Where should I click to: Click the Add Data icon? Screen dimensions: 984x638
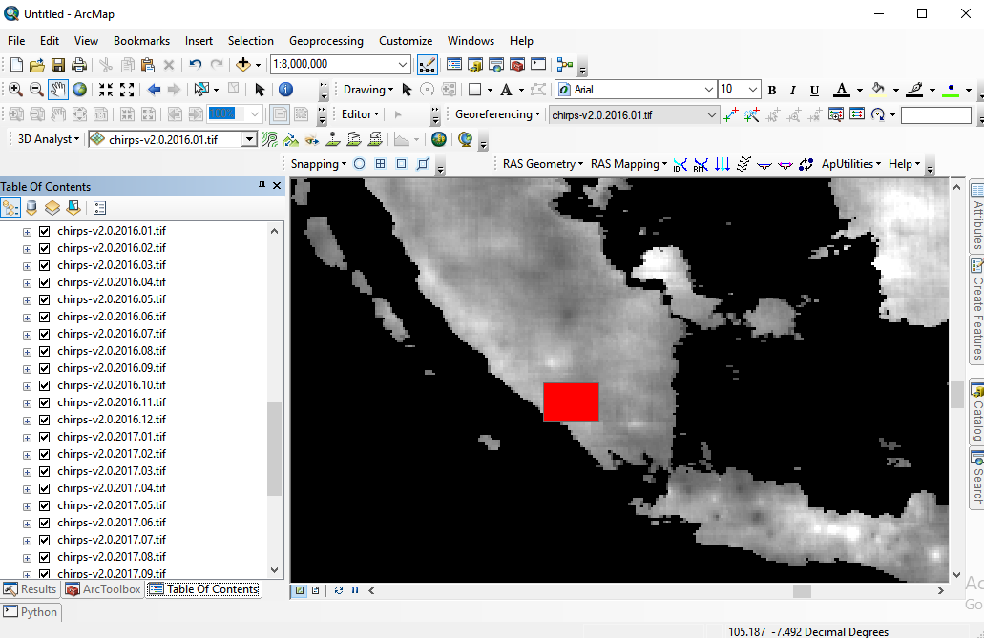click(x=244, y=64)
